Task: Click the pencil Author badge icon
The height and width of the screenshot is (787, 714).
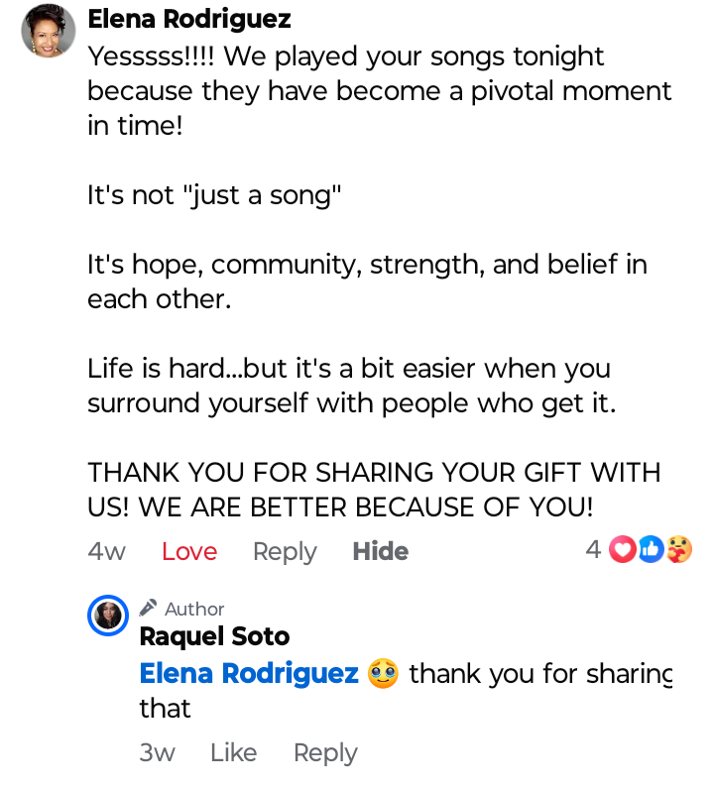Action: coord(149,608)
